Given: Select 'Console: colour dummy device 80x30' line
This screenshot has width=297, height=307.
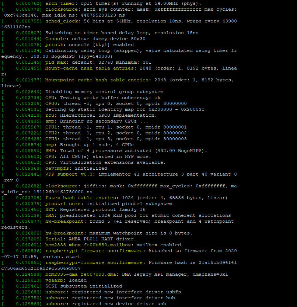Looking at the screenshot, I should coord(95,39).
